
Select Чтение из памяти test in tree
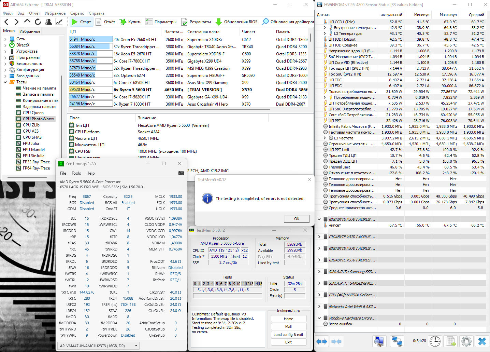pyautogui.click(x=39, y=88)
